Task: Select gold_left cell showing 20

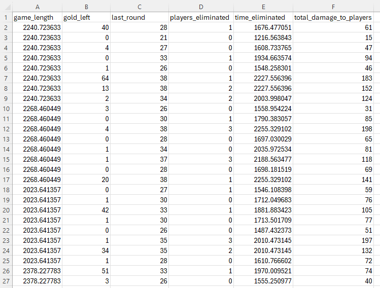Action: [86, 179]
